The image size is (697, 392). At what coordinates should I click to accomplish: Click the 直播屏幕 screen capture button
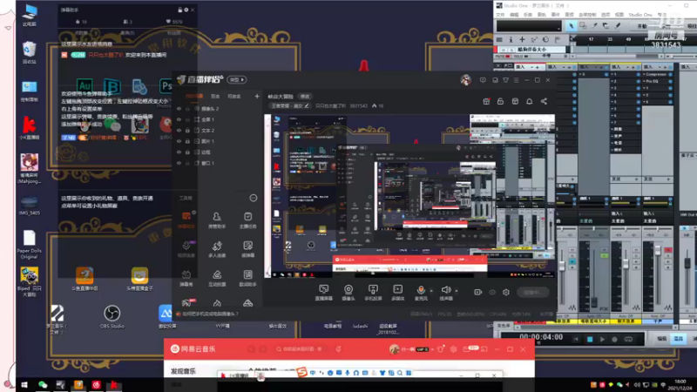coord(323,293)
